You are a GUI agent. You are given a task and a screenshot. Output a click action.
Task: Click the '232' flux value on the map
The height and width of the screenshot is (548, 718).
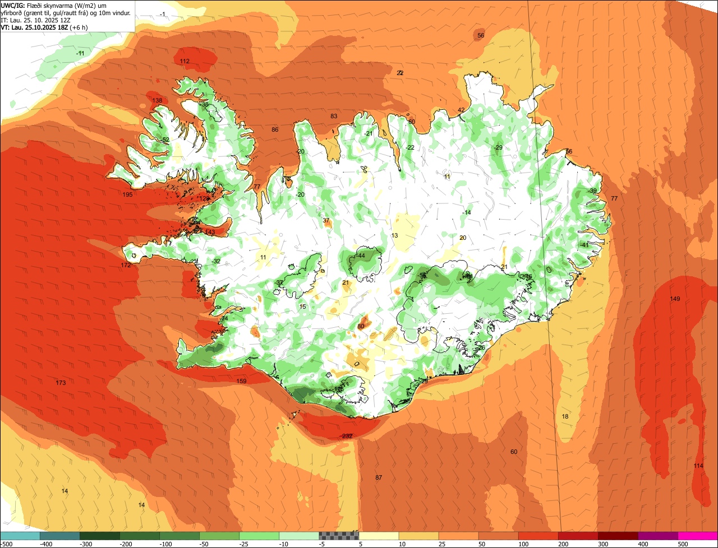point(347,436)
